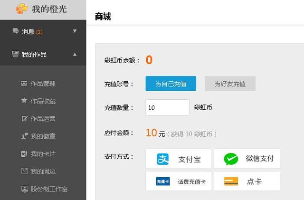Open 我的周边 in sidebar
304x200 pixels.
click(x=43, y=171)
